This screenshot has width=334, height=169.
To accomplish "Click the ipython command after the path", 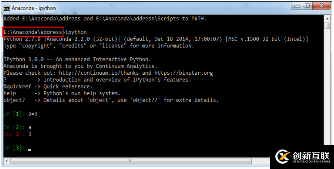I will 76,32.
